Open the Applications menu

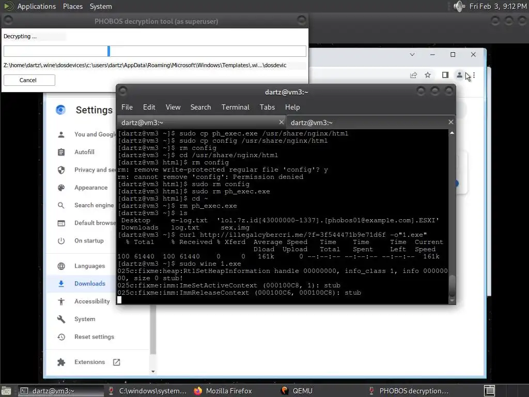point(37,6)
